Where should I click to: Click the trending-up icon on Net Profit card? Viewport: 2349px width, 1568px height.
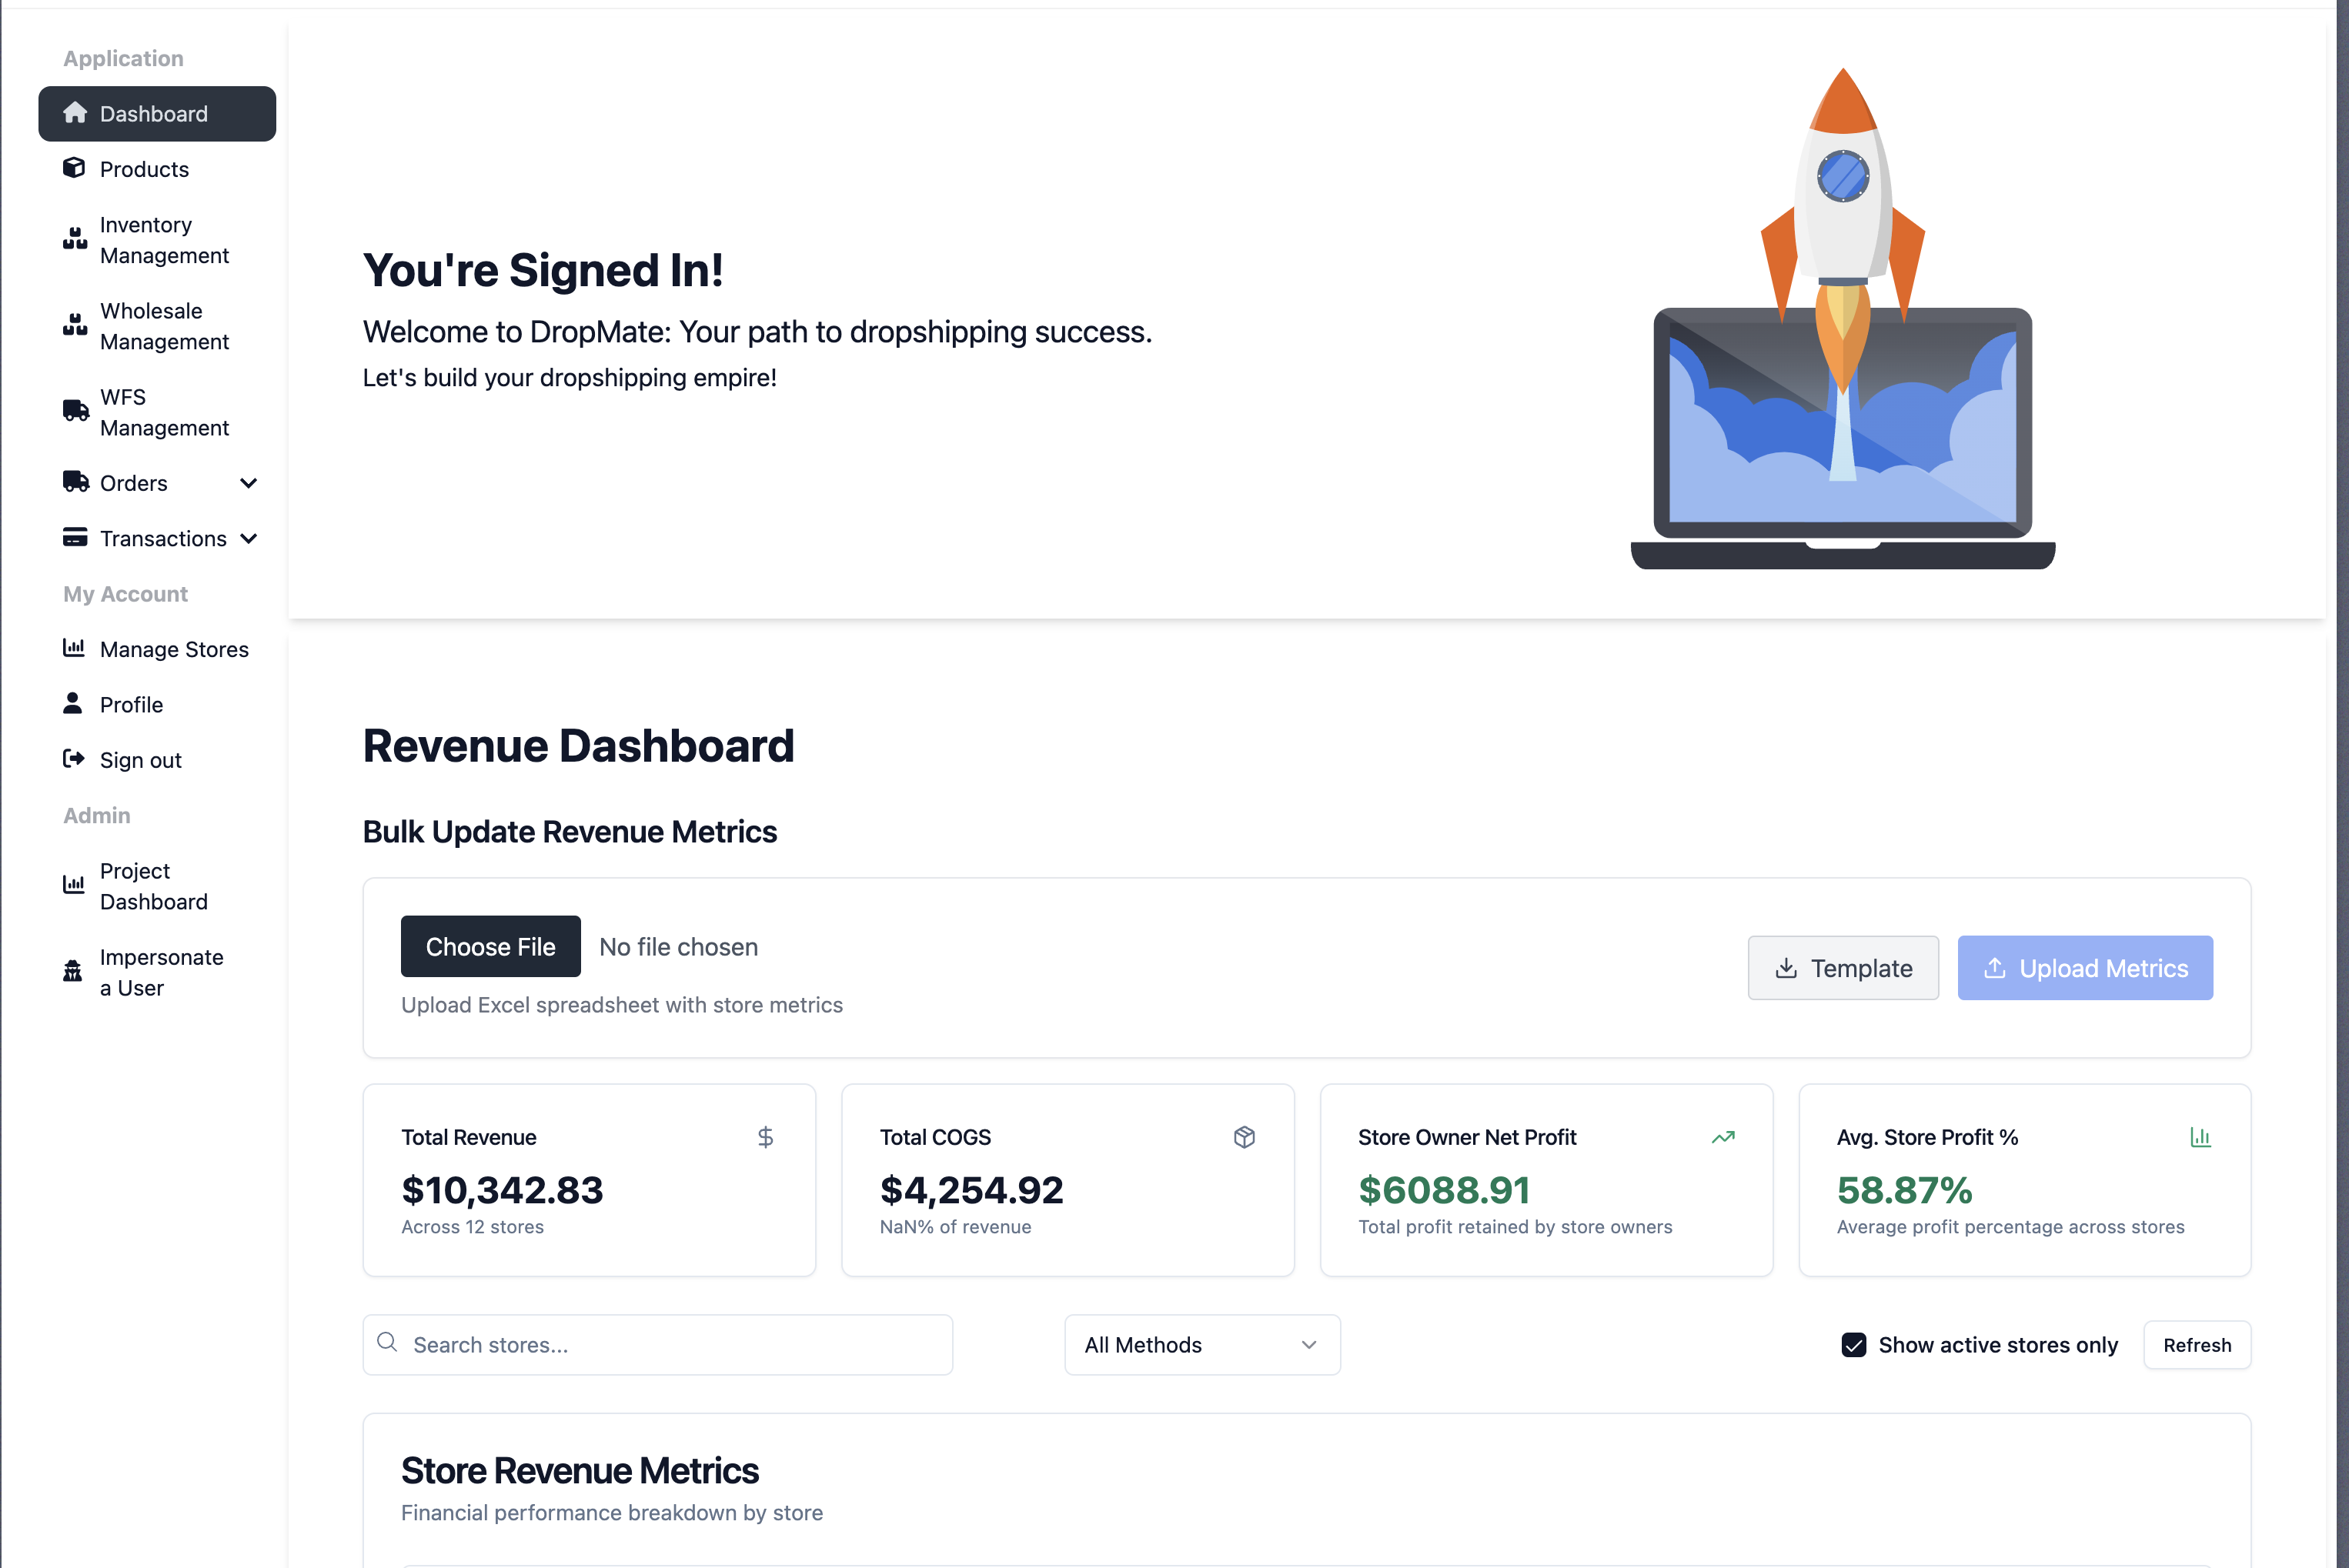[x=1722, y=1137]
